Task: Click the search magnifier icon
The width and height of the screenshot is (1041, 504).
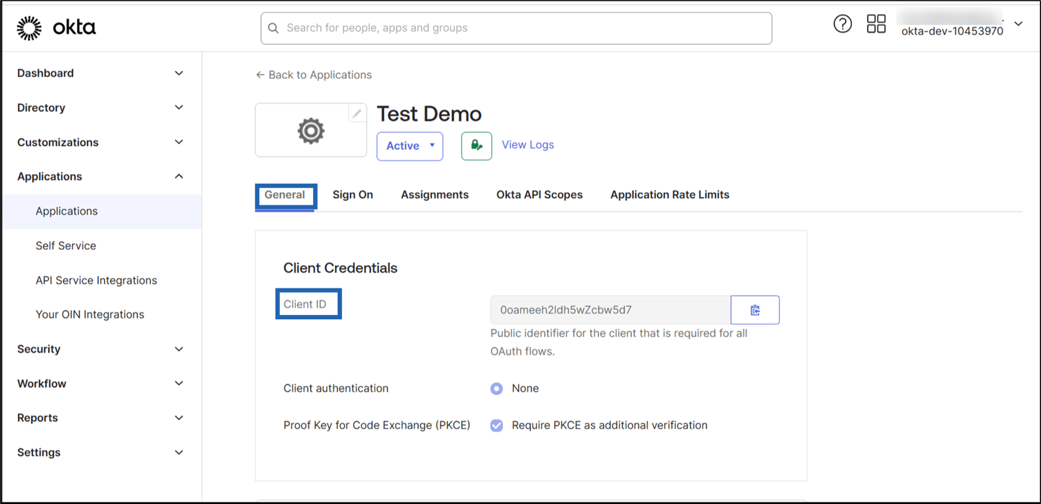Action: (273, 28)
